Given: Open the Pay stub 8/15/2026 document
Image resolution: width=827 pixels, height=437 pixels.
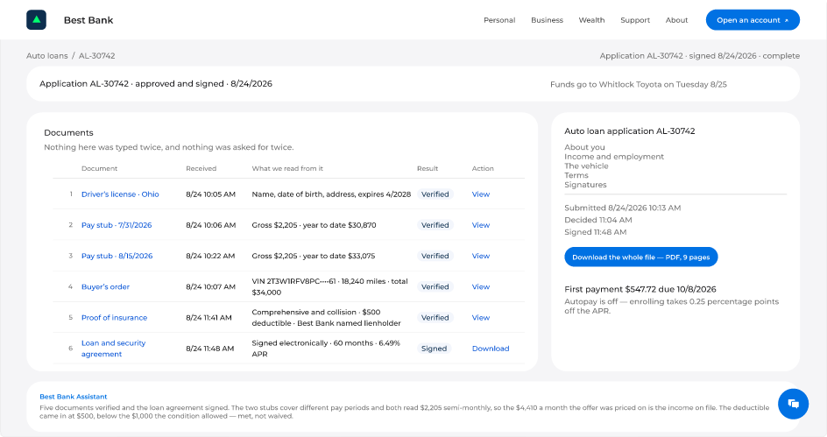Looking at the screenshot, I should point(117,256).
